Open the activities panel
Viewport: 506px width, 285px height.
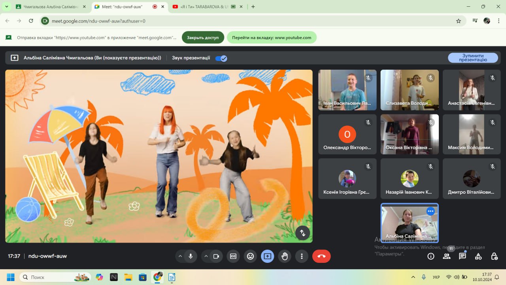click(x=478, y=256)
